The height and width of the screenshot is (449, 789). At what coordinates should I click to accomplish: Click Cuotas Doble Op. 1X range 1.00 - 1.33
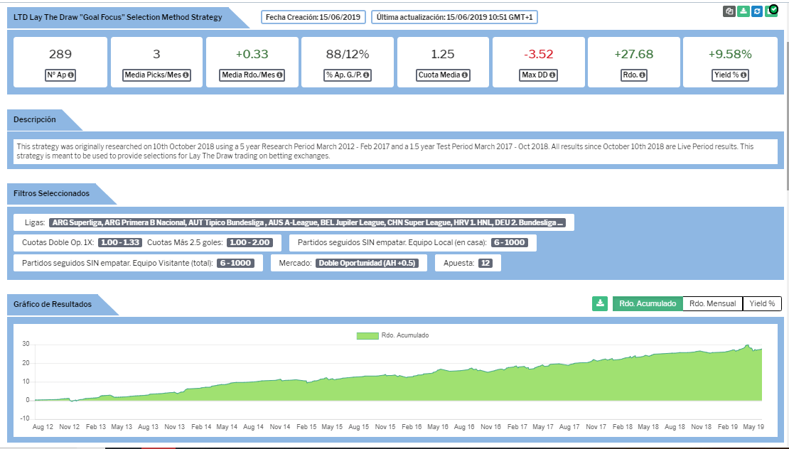pyautogui.click(x=119, y=242)
